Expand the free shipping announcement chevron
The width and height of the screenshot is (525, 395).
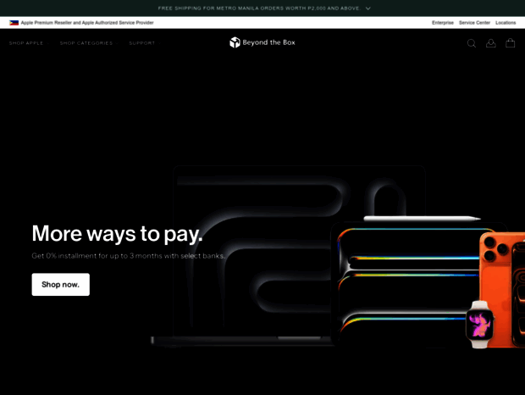point(368,8)
